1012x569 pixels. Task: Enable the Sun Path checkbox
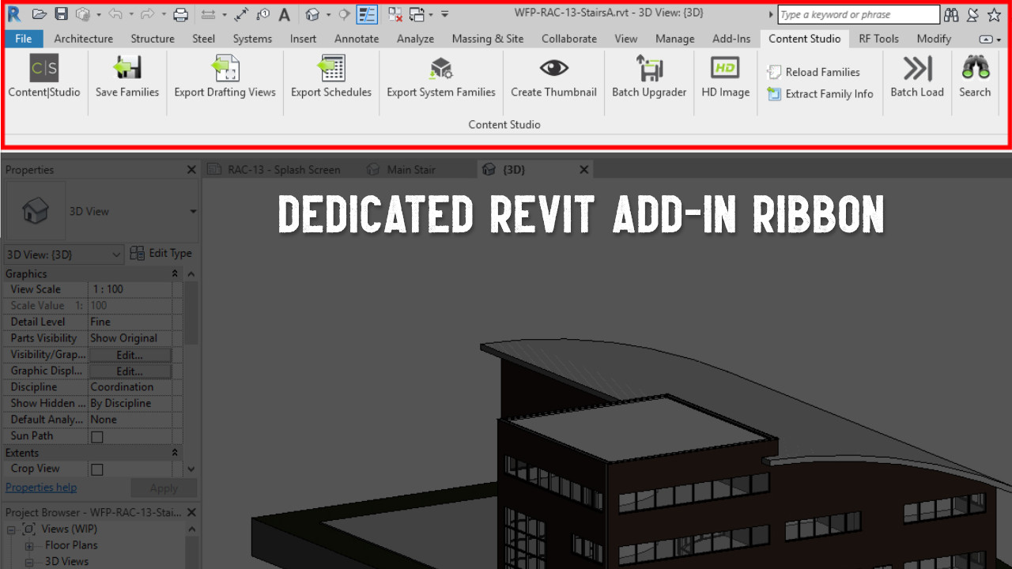pos(97,436)
